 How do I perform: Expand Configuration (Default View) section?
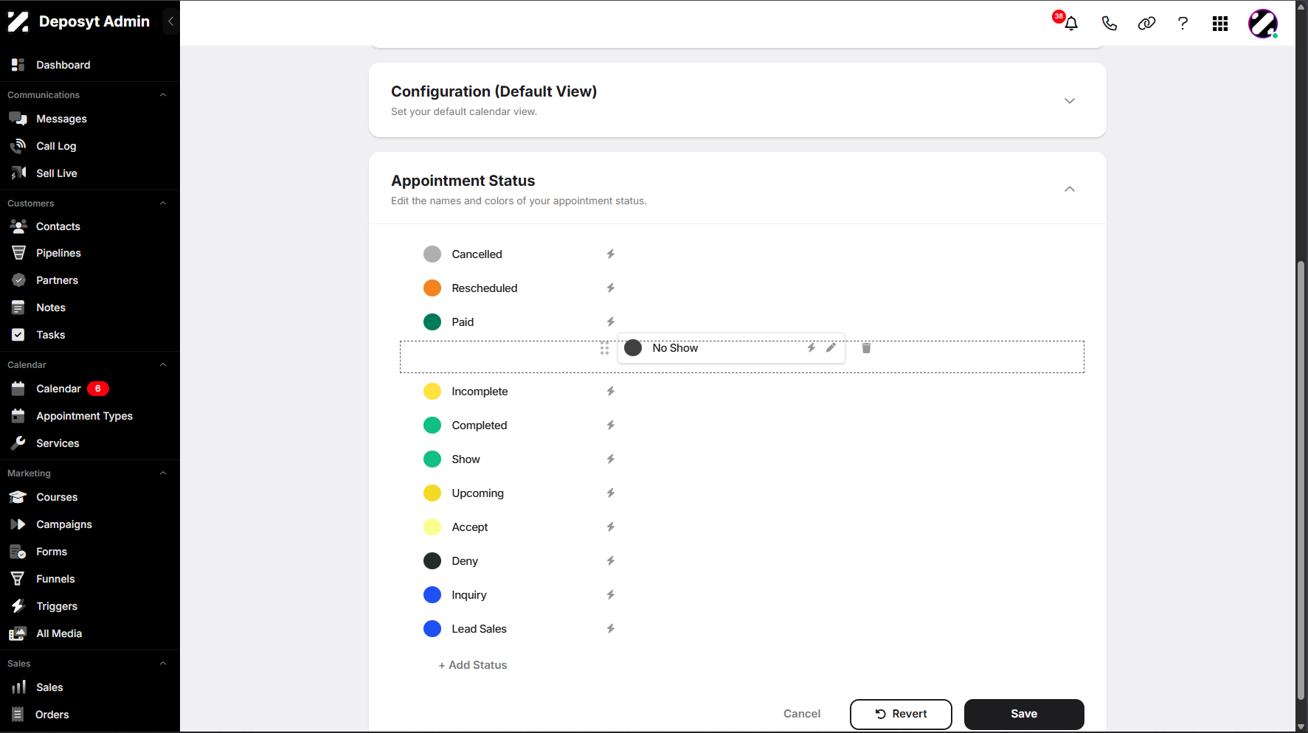[x=1069, y=101]
